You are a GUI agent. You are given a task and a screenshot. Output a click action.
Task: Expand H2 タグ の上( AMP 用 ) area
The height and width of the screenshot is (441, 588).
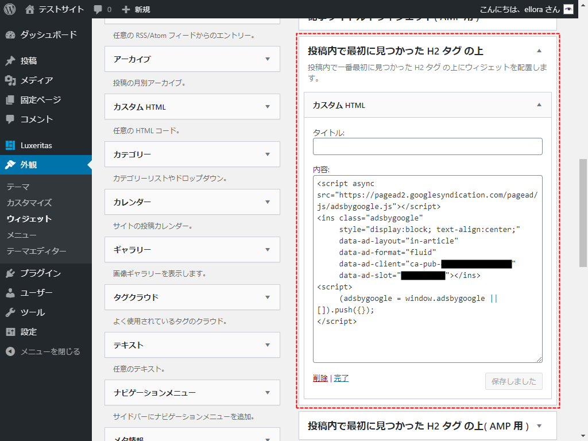[x=539, y=425]
